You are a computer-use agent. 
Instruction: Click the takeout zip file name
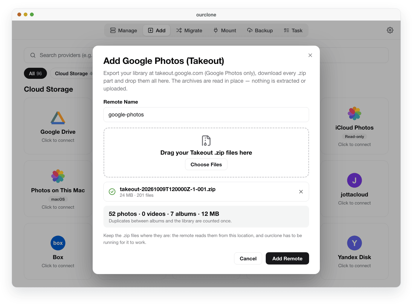point(168,189)
